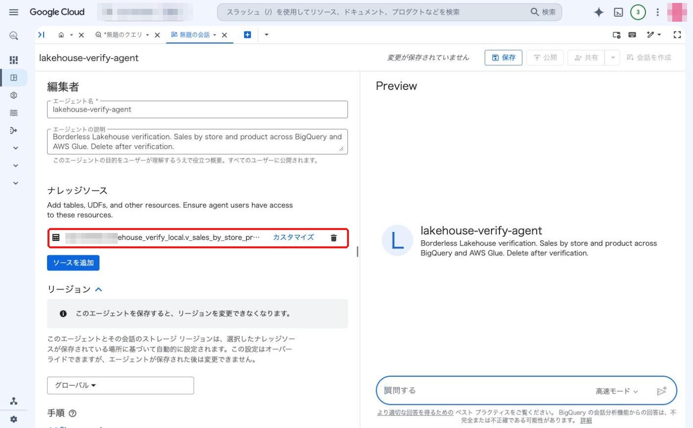Focus the エージェント名 input field
Image resolution: width=693 pixels, height=428 pixels.
[x=198, y=110]
